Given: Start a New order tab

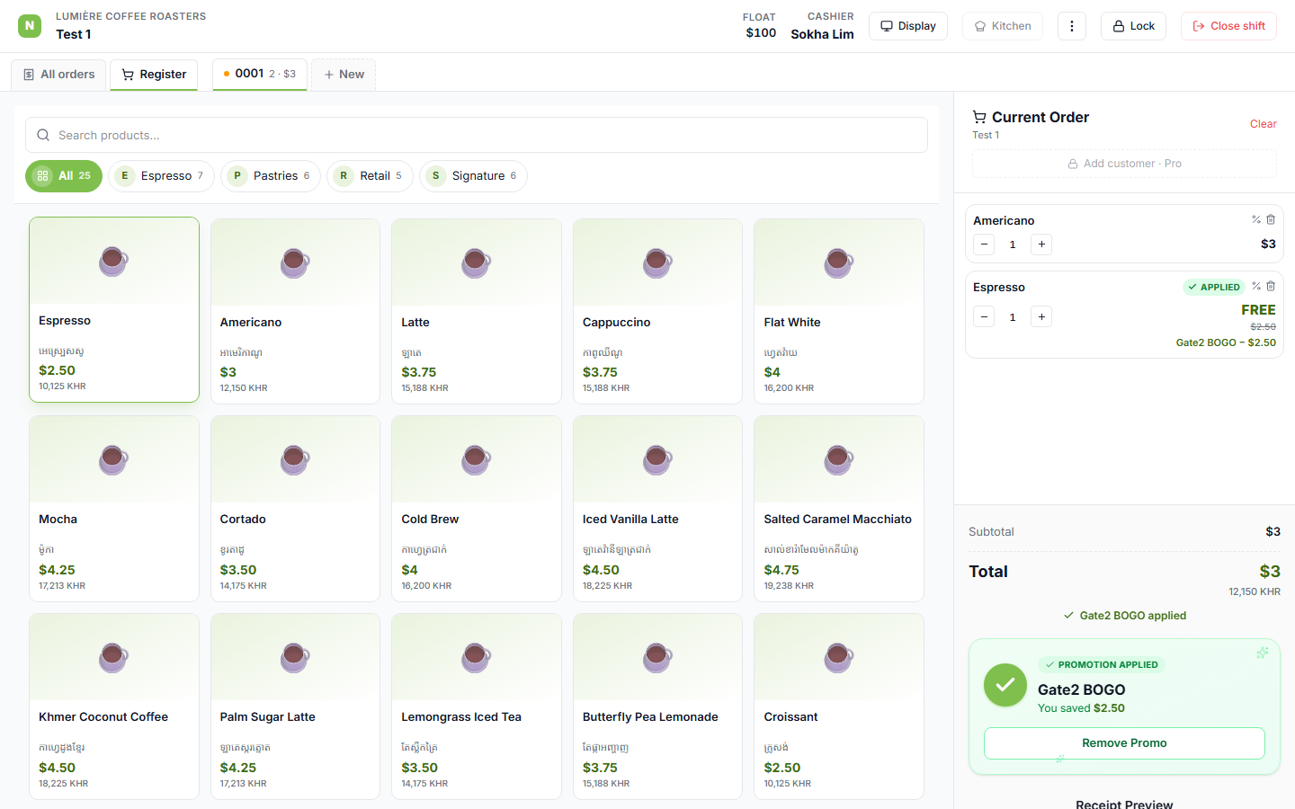Looking at the screenshot, I should coord(344,75).
